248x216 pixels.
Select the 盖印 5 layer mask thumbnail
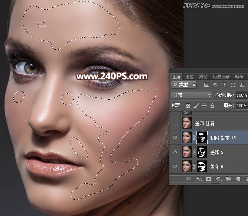coord(202,152)
